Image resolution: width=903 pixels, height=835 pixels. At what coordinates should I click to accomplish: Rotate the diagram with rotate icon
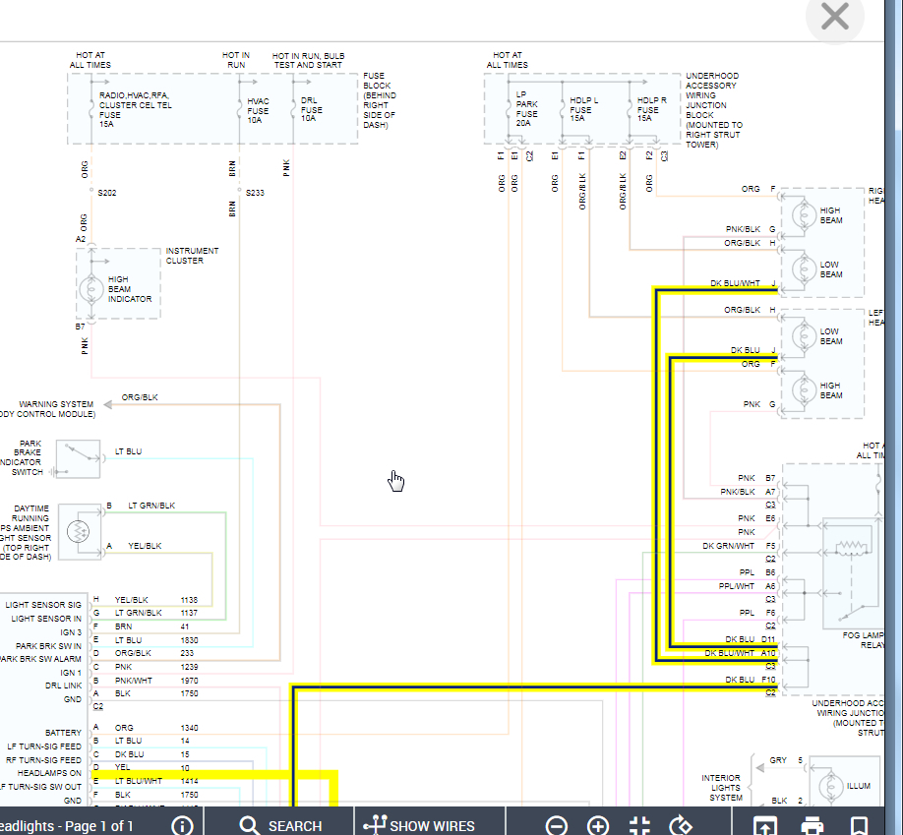click(x=681, y=825)
